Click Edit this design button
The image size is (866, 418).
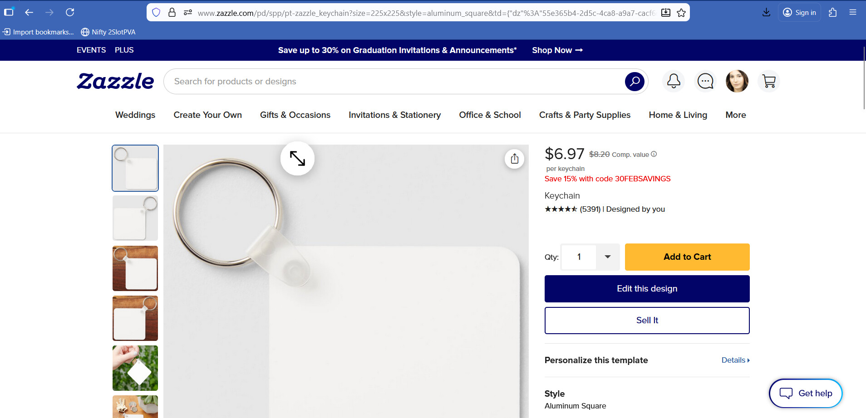point(647,289)
